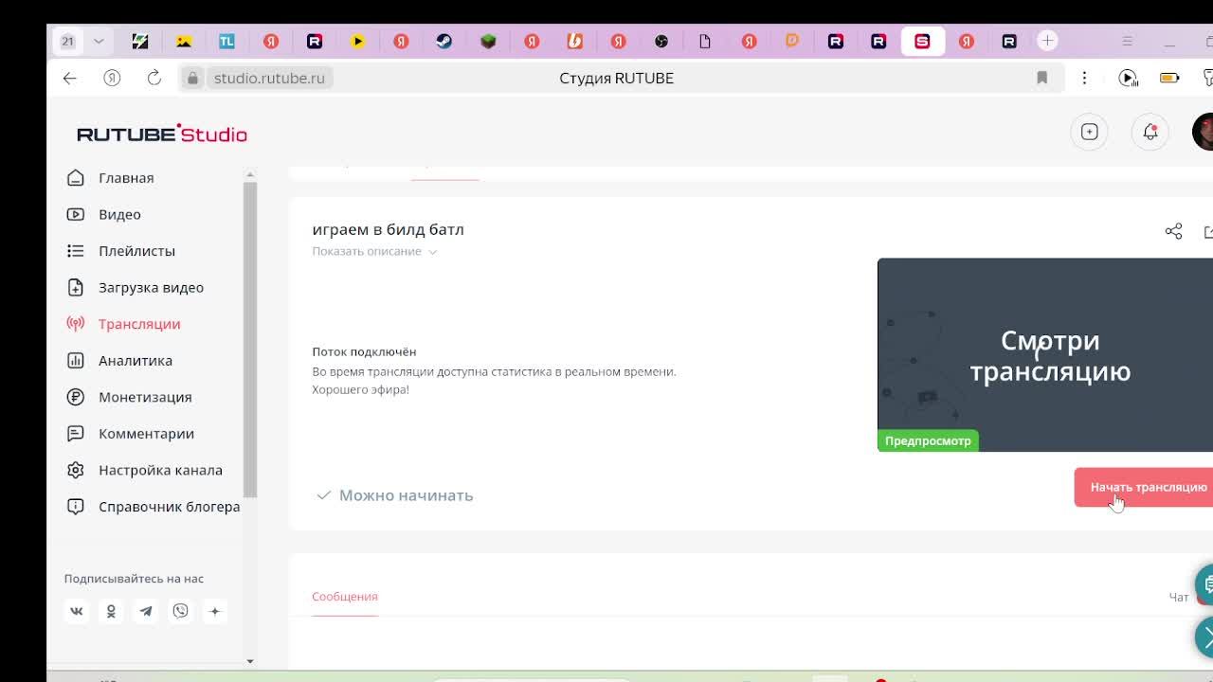Click the играем в билд батл title
This screenshot has height=682, width=1213.
coord(388,229)
